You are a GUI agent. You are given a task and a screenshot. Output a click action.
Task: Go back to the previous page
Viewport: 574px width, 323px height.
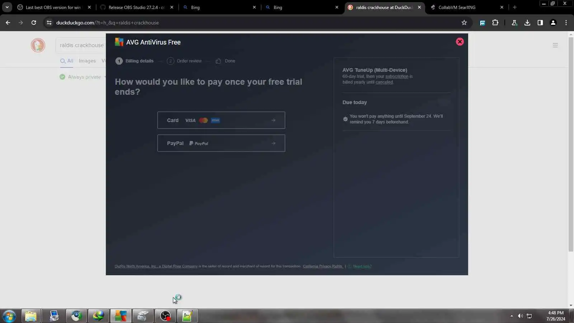[x=8, y=23]
